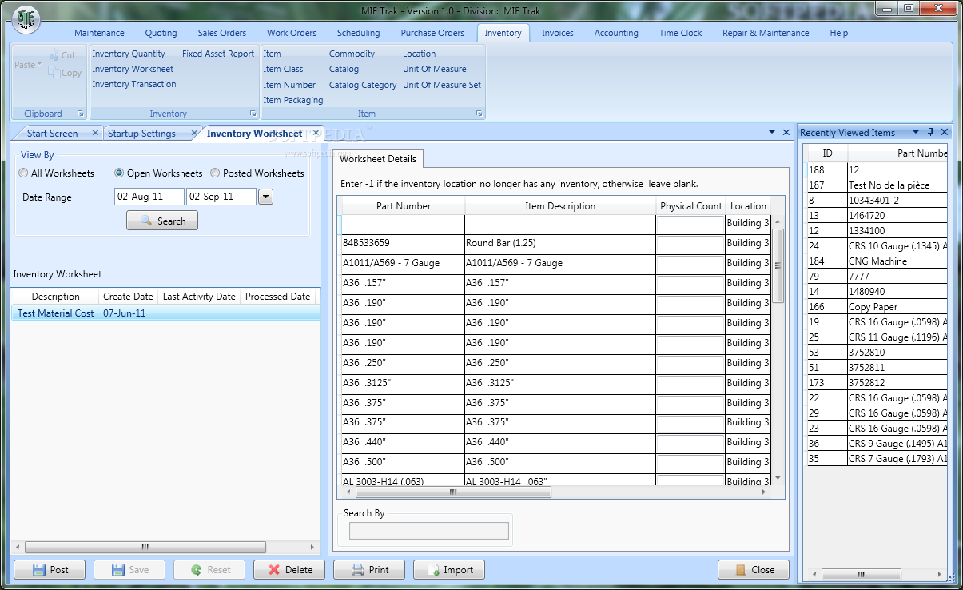Pin the Recently Viewed Items panel
Screen dimensions: 963x590
coord(930,132)
